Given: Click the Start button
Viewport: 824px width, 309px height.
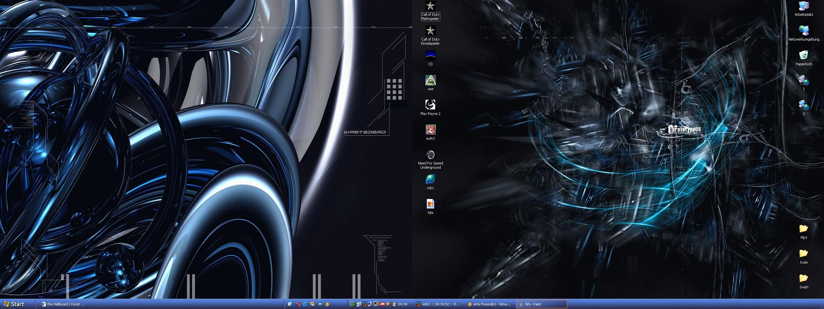Looking at the screenshot, I should 14,304.
